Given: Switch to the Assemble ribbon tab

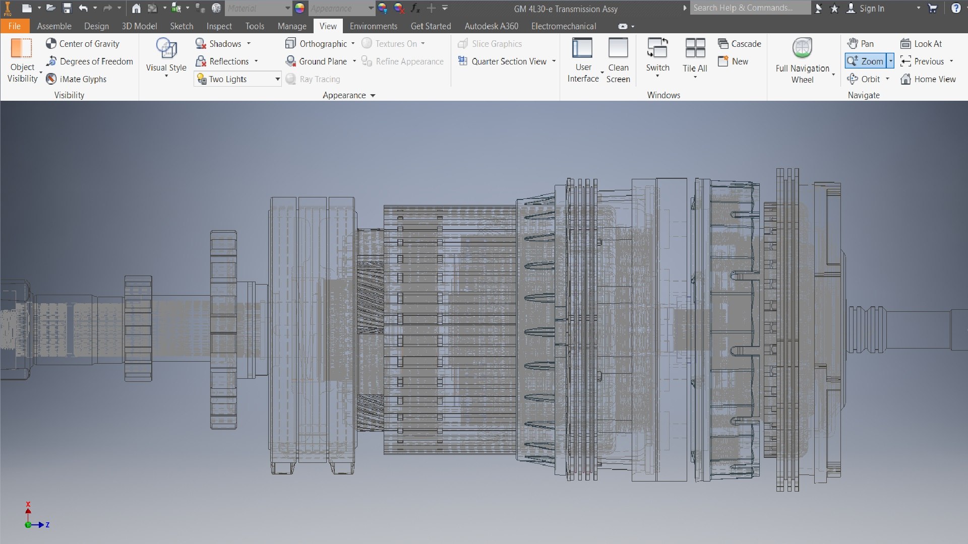Looking at the screenshot, I should coord(54,26).
